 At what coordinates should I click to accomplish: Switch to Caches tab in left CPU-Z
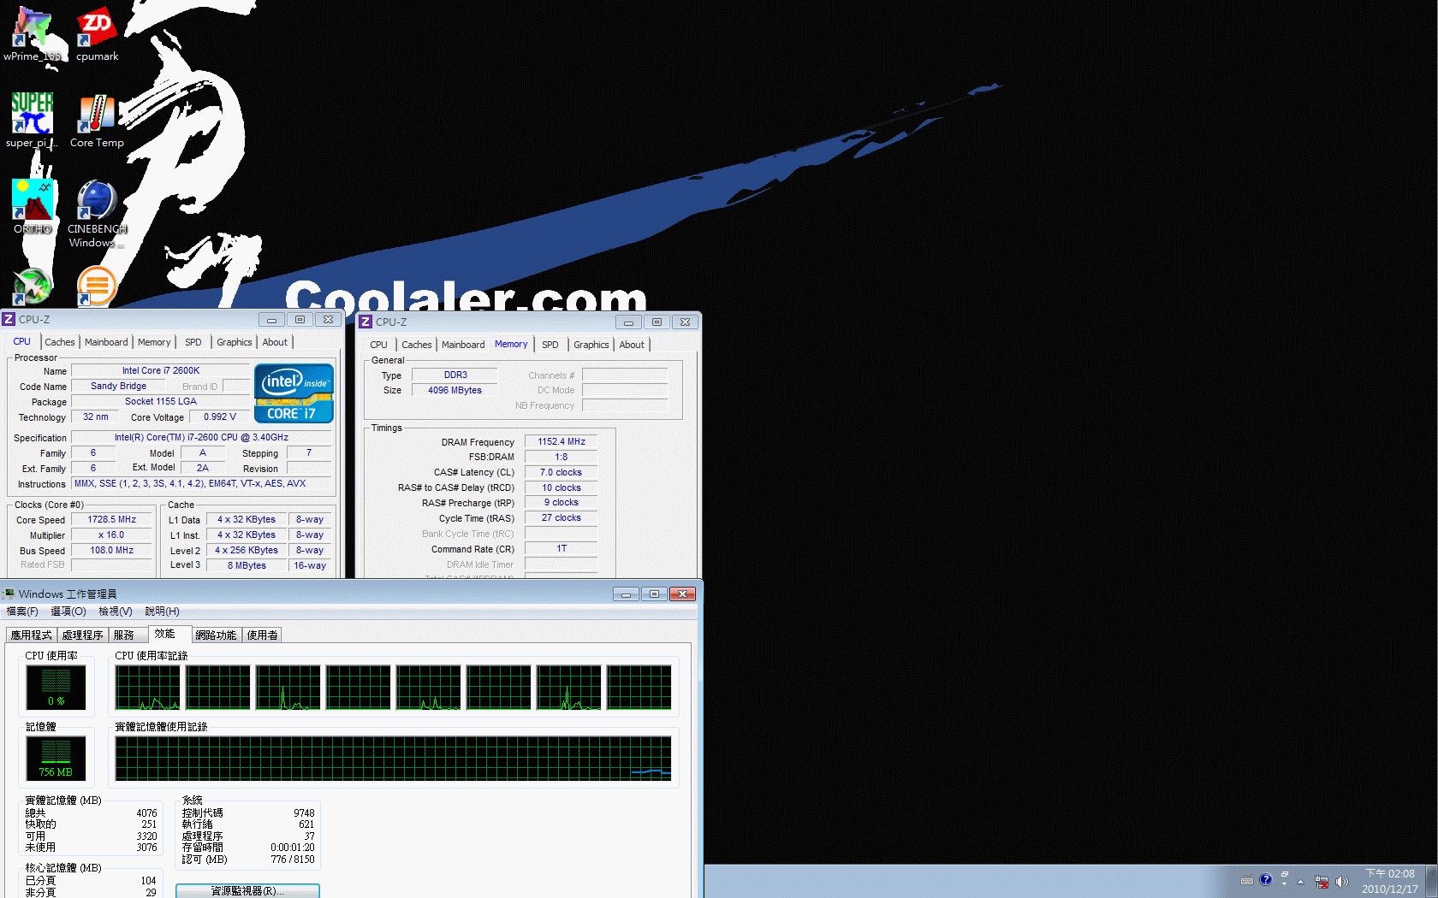pyautogui.click(x=60, y=342)
